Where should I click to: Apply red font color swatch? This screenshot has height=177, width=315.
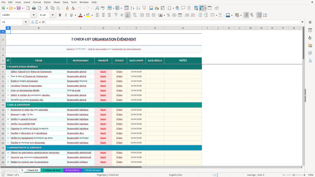80,15
